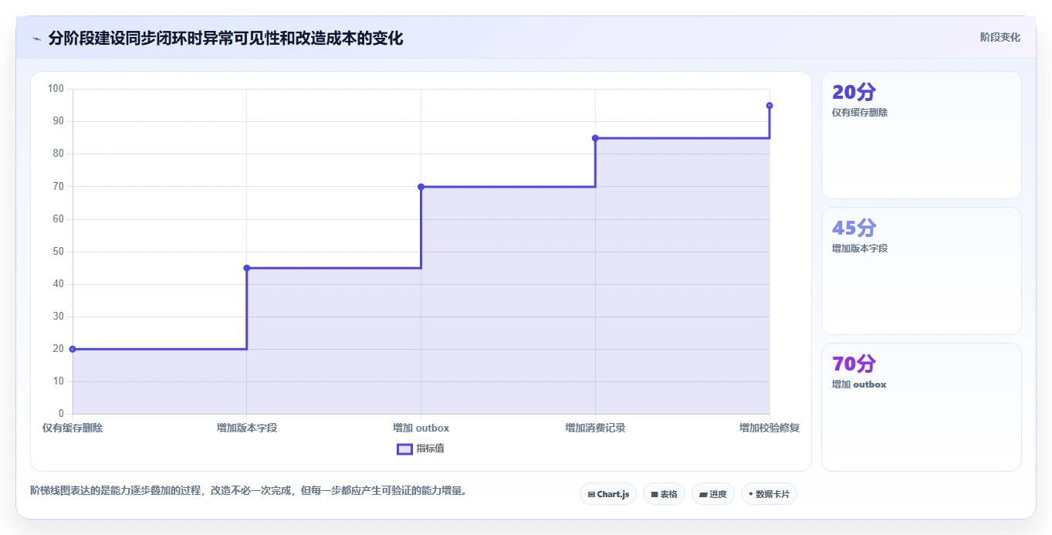
Task: Click the 阶段变化 label in the header
Action: point(1000,37)
